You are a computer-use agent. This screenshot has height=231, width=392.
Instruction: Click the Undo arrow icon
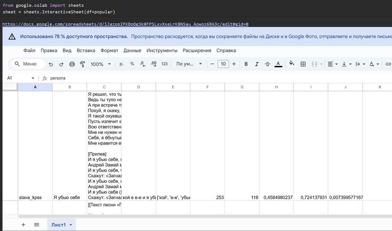51,64
